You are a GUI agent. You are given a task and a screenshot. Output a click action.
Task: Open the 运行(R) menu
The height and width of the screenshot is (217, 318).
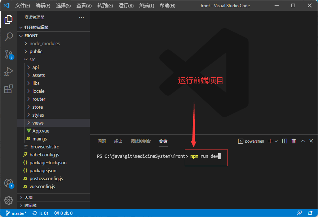click(x=126, y=6)
